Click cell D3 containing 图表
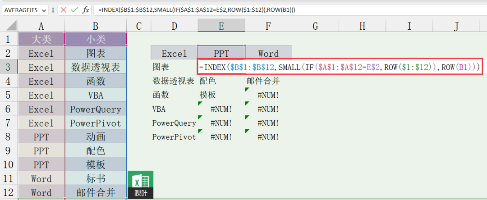This screenshot has width=487, height=200. click(x=174, y=67)
